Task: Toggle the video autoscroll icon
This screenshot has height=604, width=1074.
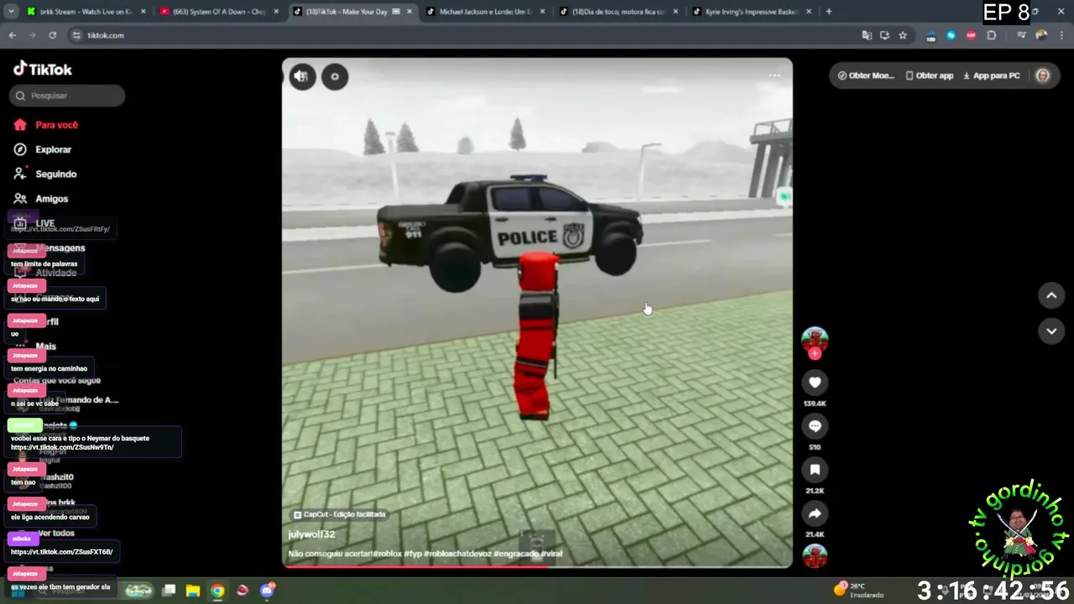Action: pyautogui.click(x=335, y=76)
